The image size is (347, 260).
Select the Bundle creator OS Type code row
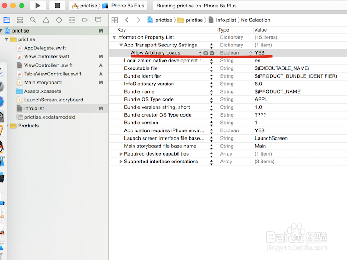point(228,115)
